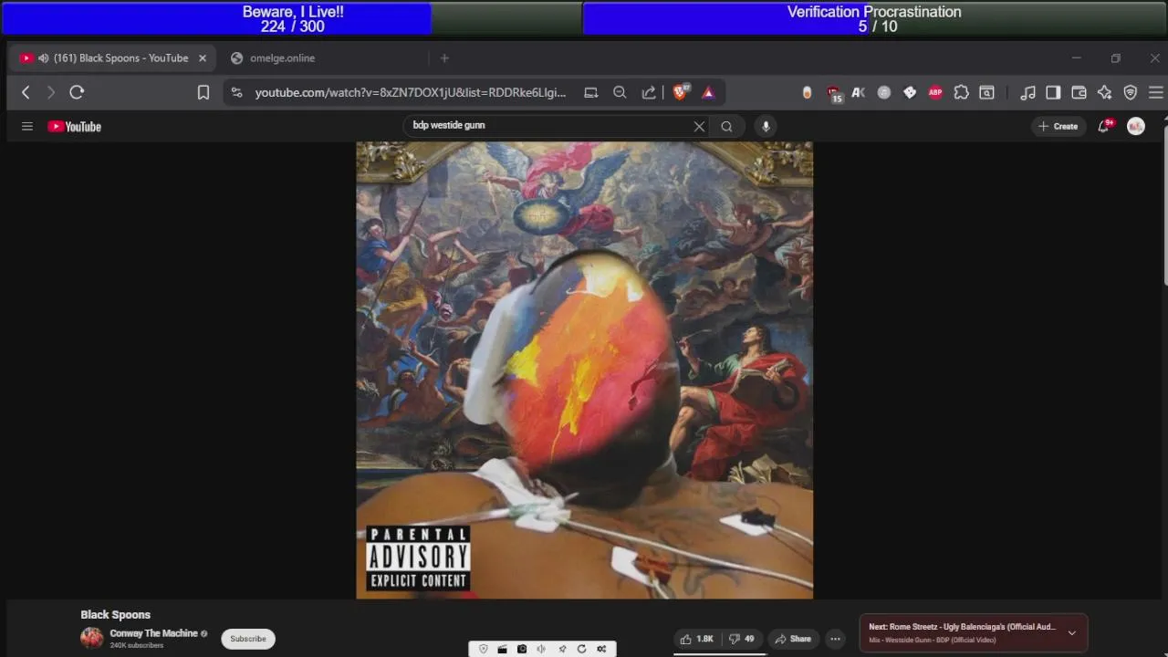Viewport: 1168px width, 657px height.
Task: Click the gray circular music extension icon
Action: coord(883,92)
